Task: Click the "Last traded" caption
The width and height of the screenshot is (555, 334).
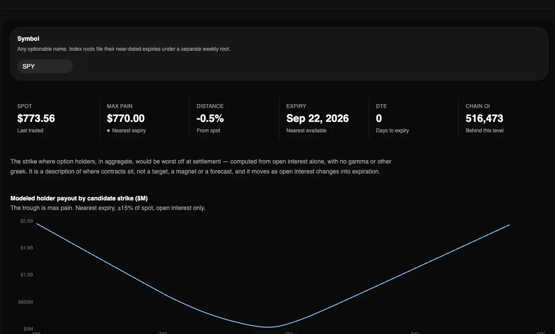Action: click(30, 131)
